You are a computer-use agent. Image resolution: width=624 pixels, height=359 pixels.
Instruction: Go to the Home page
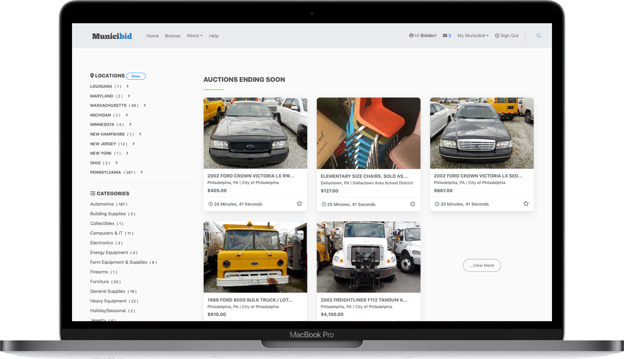tap(152, 36)
